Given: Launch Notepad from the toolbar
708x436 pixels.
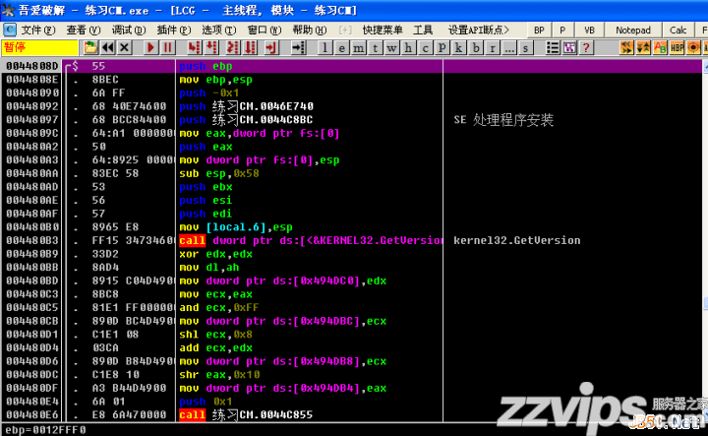Looking at the screenshot, I should [633, 31].
